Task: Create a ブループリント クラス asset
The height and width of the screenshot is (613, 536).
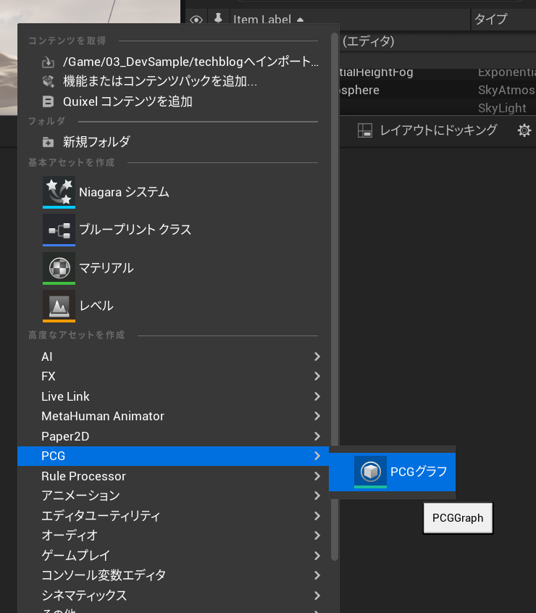Action: (173, 230)
